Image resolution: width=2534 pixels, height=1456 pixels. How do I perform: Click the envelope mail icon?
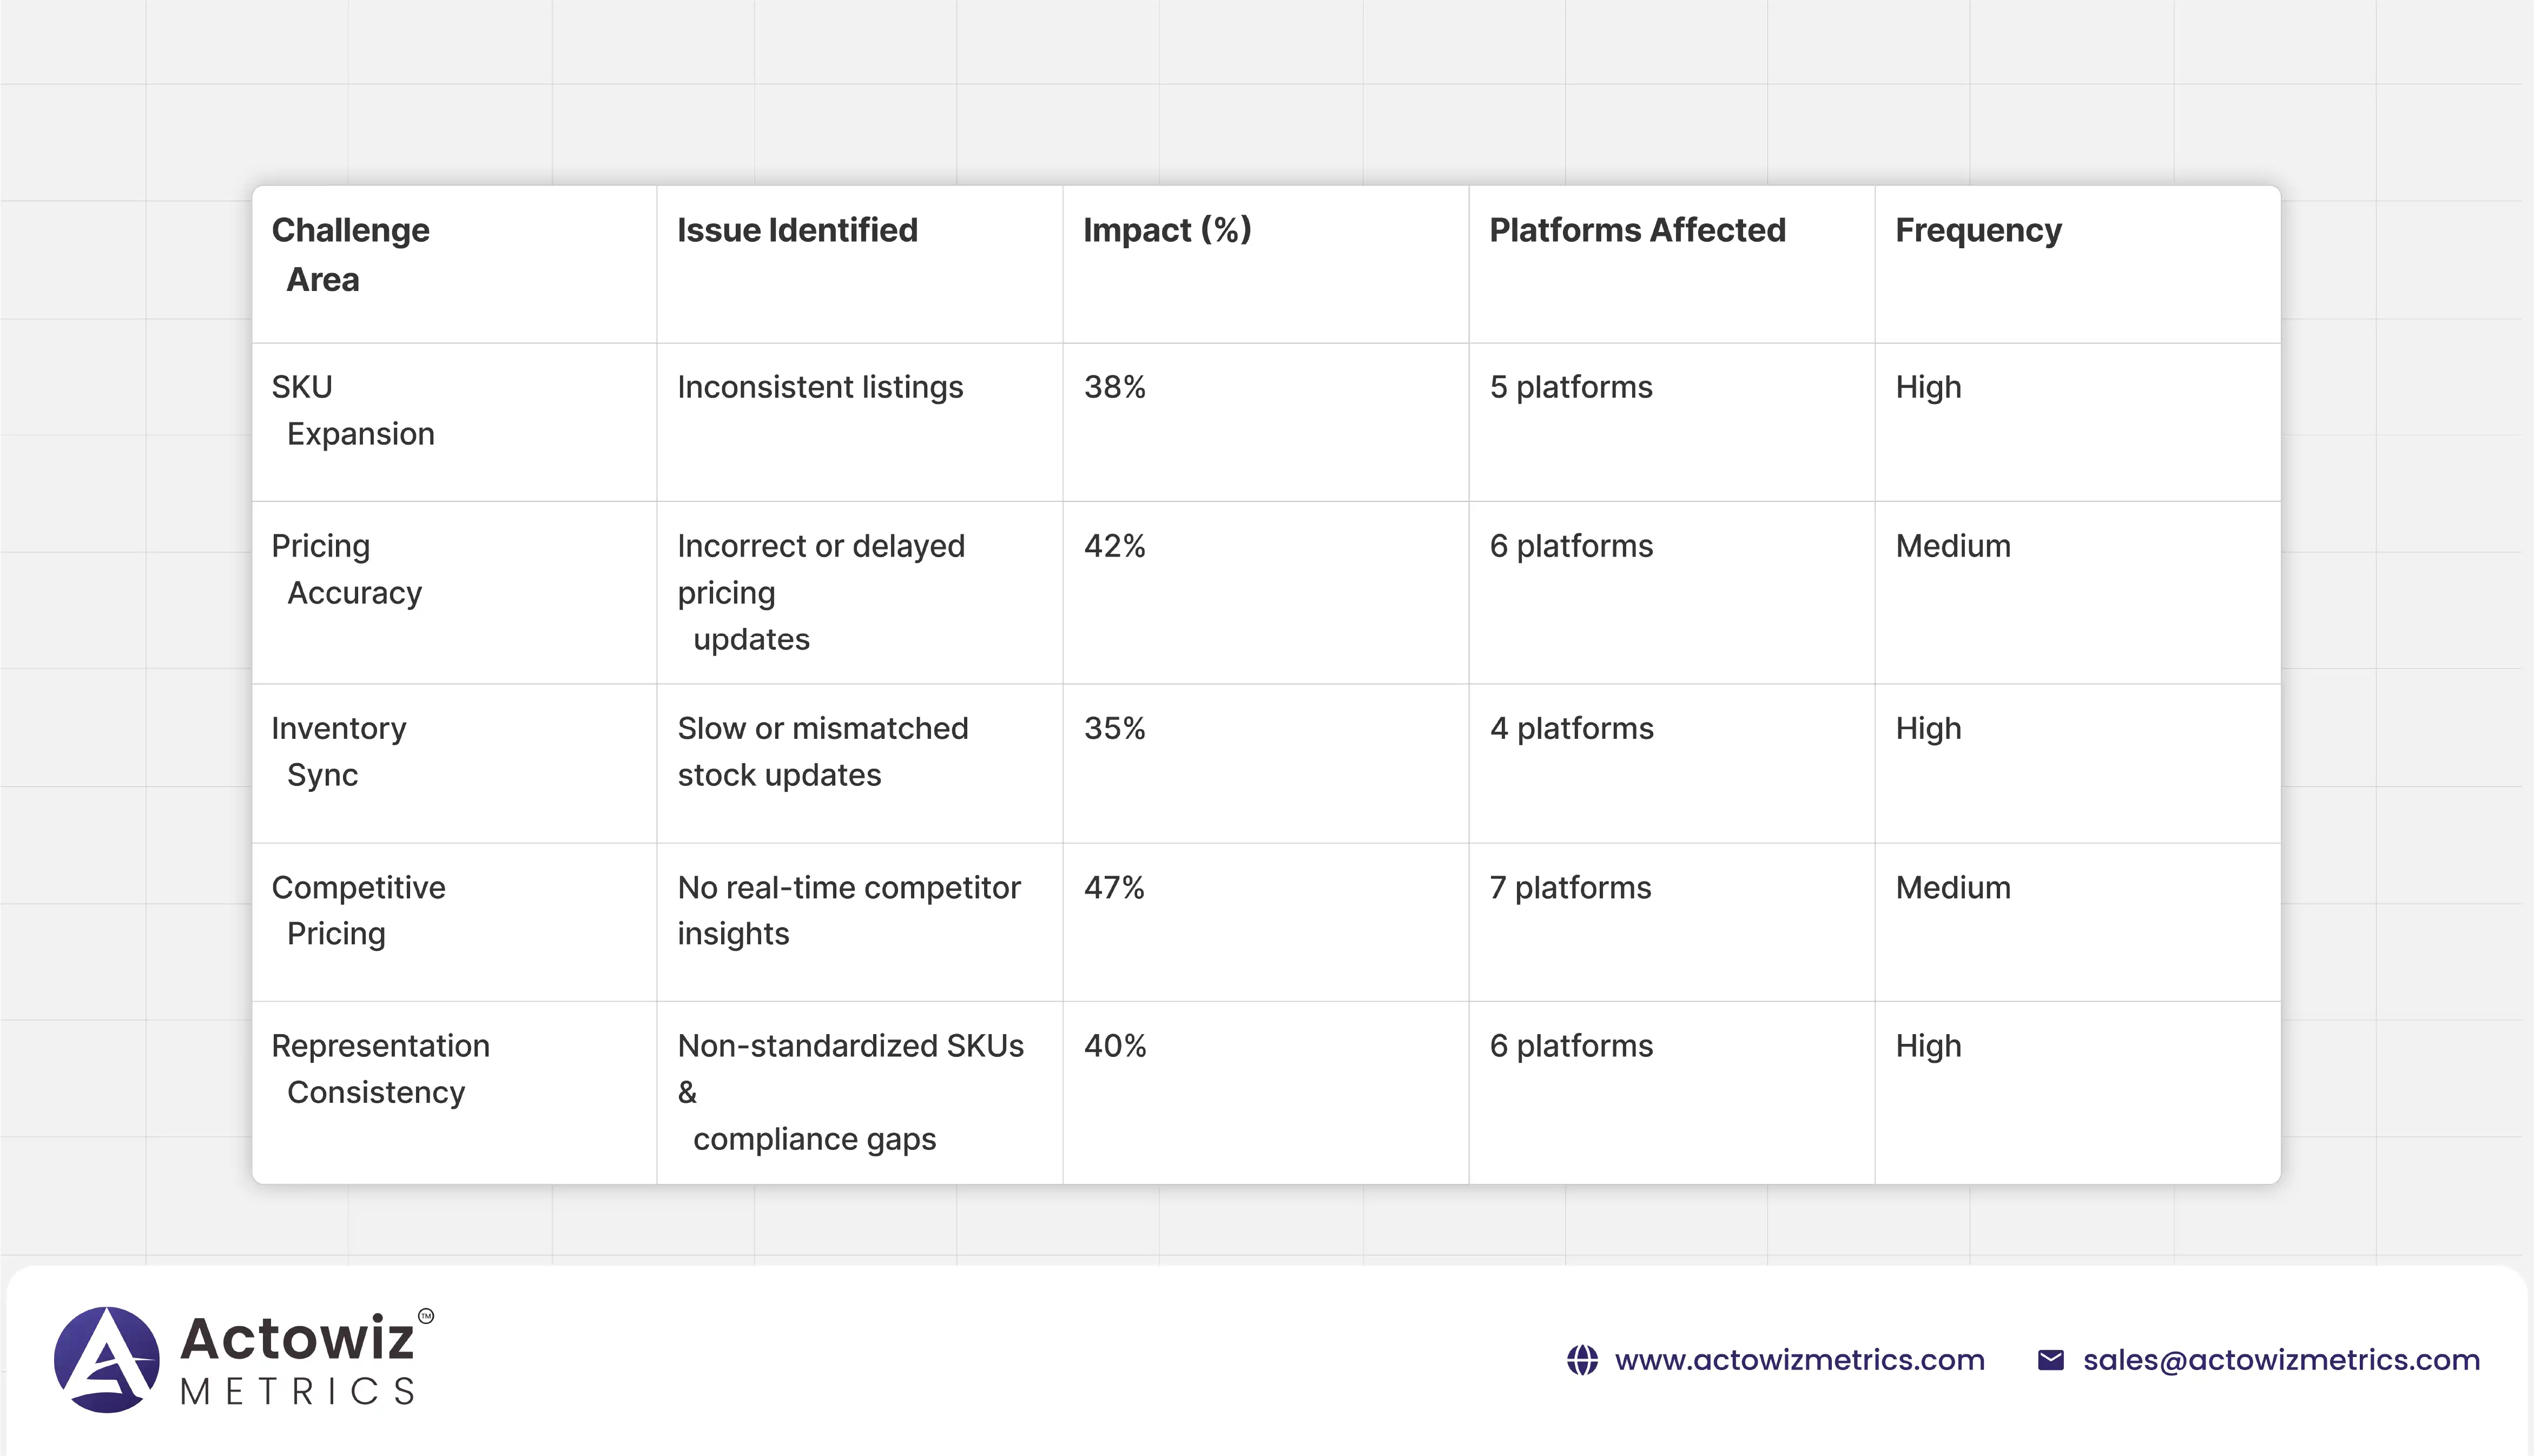pyautogui.click(x=2050, y=1360)
